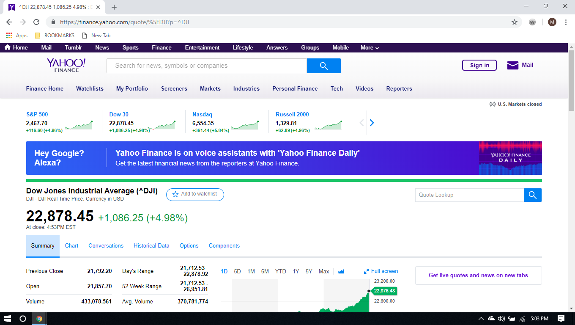Expand chart with Full screen arrows icon
This screenshot has height=325, width=575.
(367, 271)
